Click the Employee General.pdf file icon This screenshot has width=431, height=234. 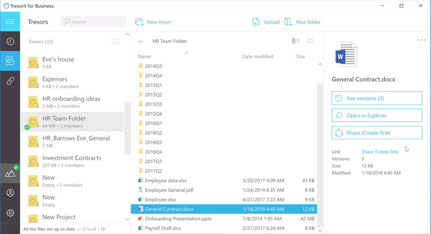[x=141, y=190]
